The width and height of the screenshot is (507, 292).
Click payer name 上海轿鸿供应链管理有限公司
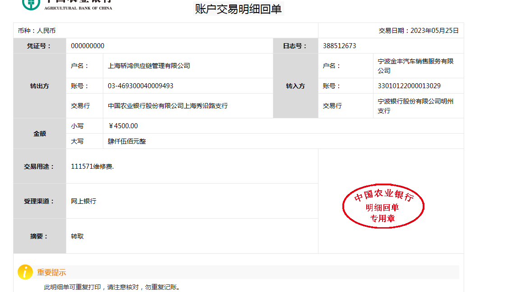(149, 66)
